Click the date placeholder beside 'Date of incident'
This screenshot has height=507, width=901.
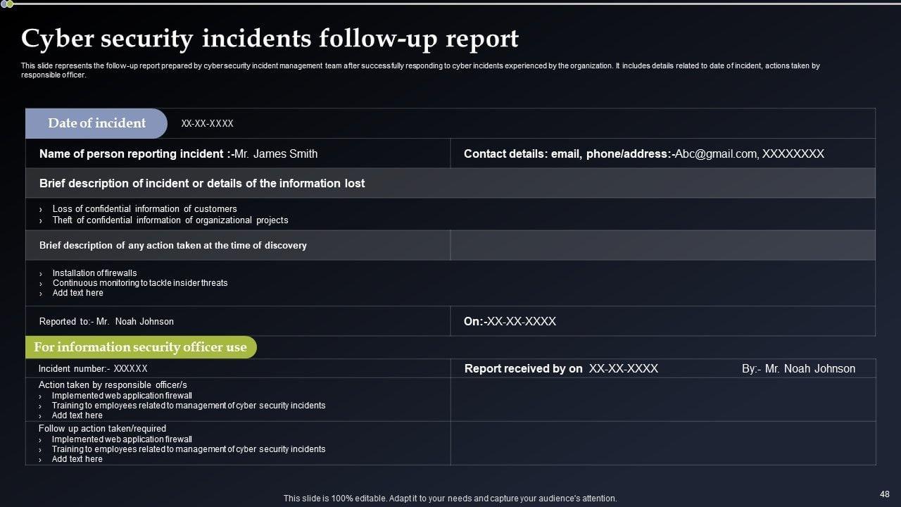(x=207, y=123)
